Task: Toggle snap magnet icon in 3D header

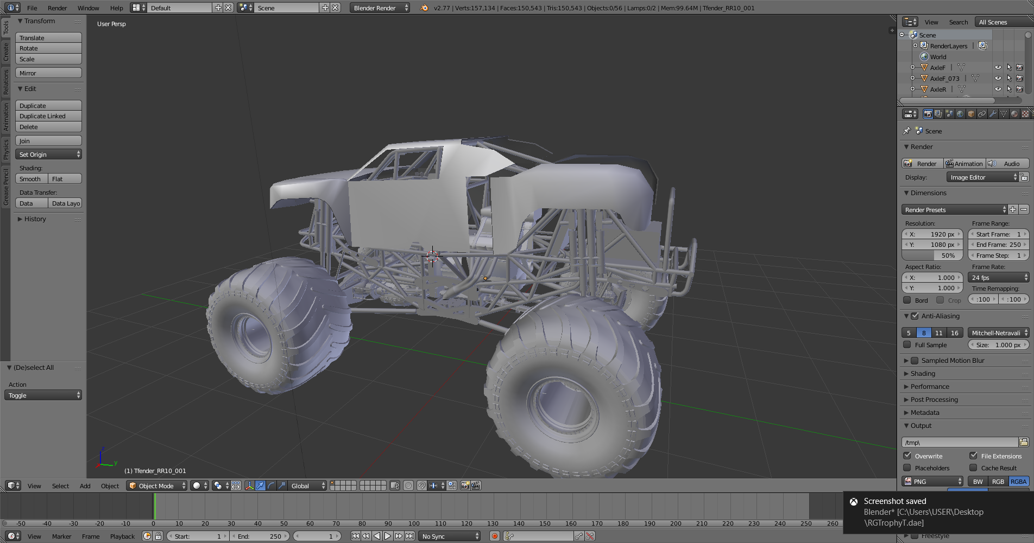Action: 422,485
